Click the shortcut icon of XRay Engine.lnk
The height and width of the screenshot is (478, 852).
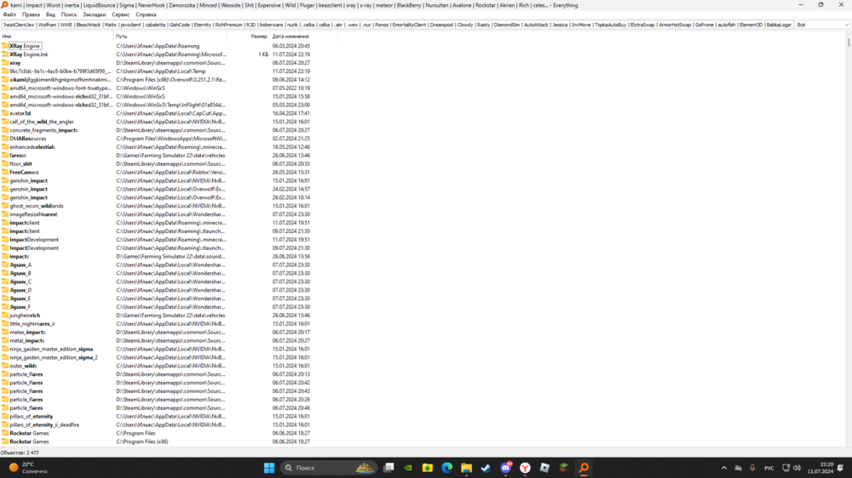(x=5, y=54)
